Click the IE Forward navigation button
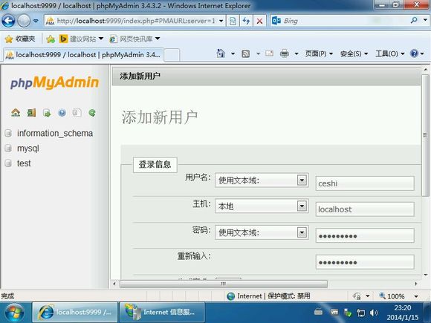 click(x=24, y=21)
